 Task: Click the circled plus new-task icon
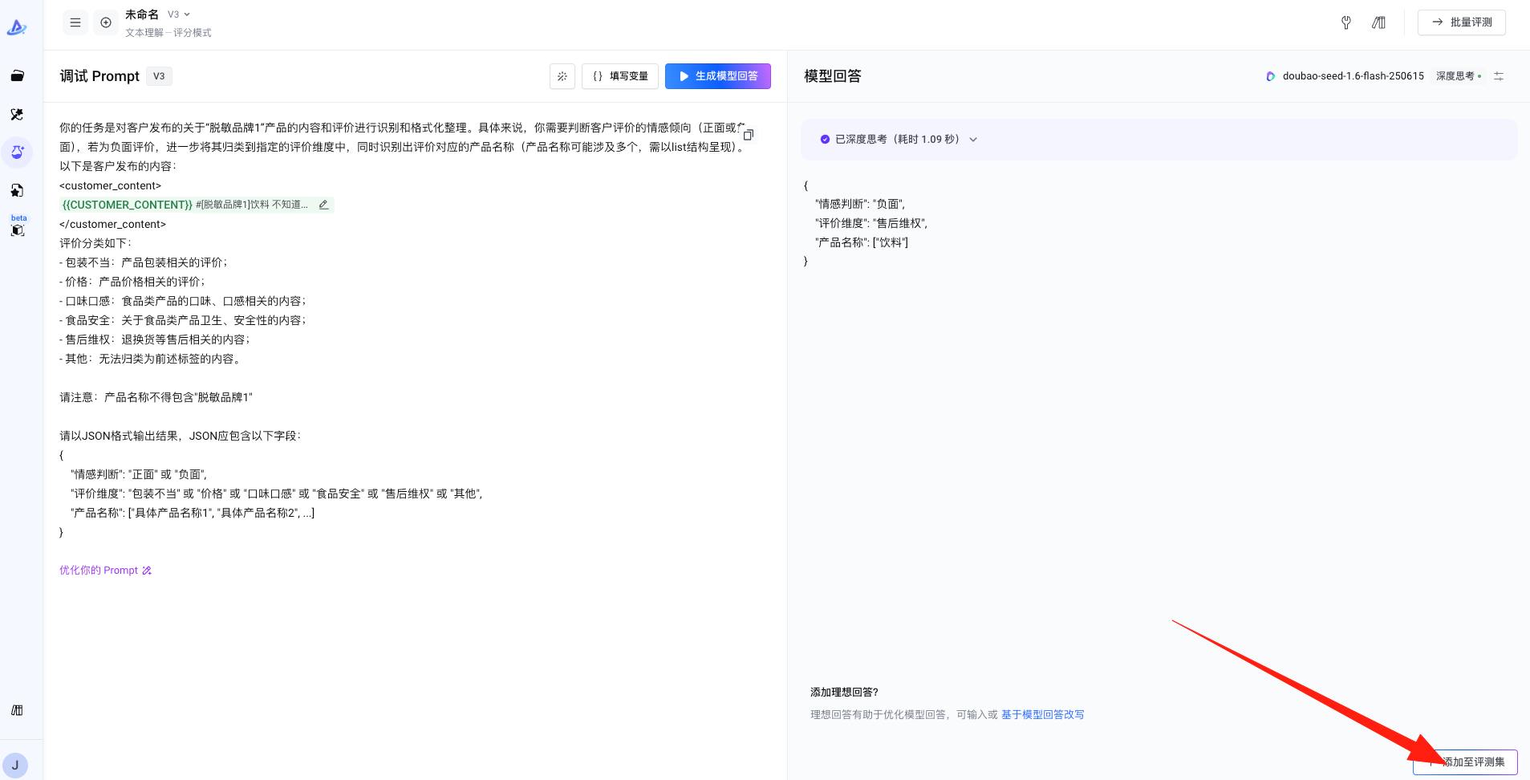pyautogui.click(x=106, y=22)
